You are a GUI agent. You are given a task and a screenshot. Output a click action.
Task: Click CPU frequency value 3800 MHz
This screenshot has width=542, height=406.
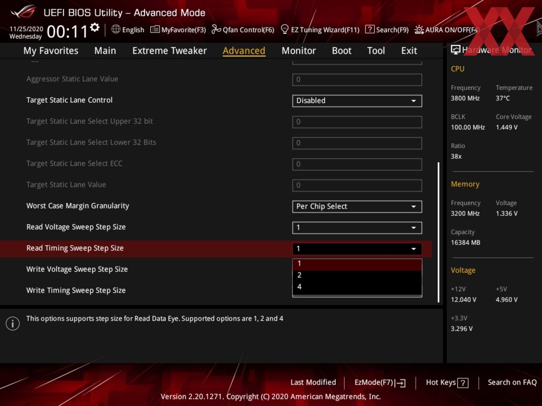tap(465, 98)
